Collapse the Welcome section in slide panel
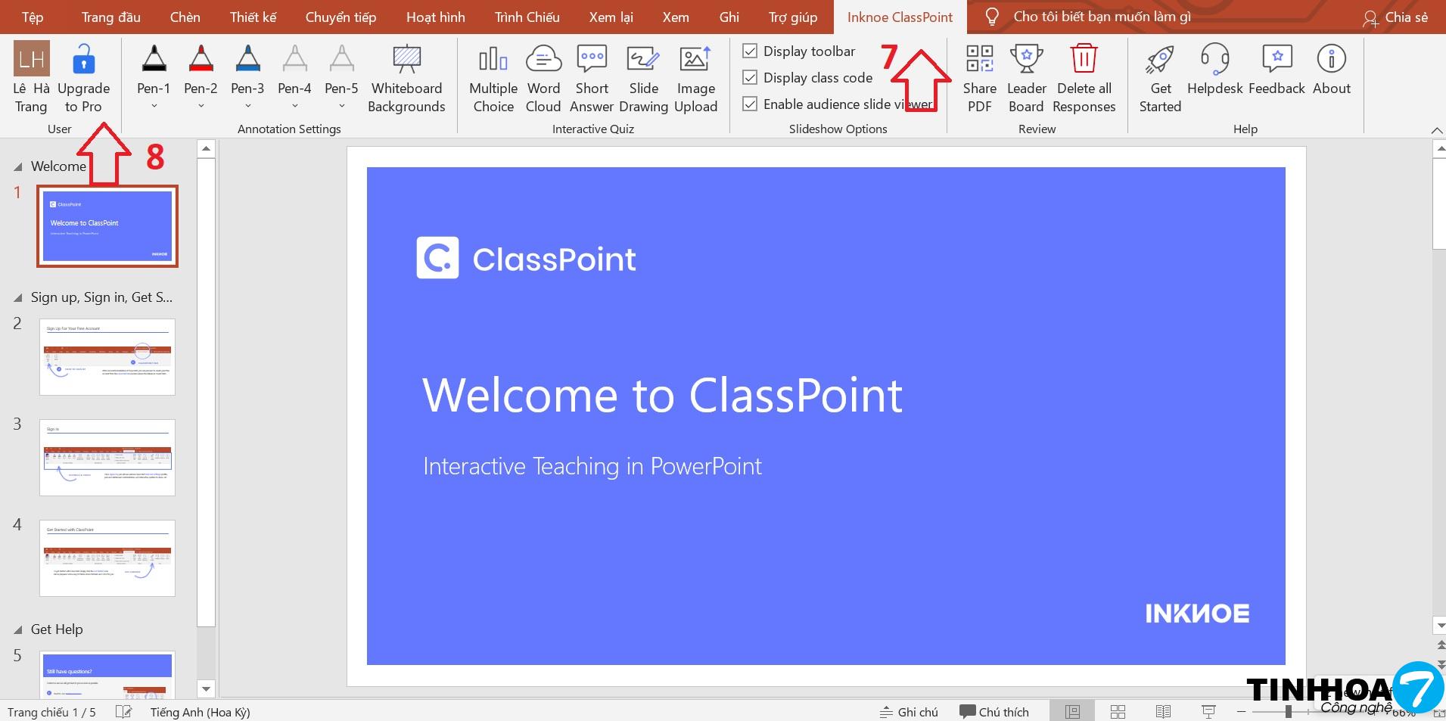This screenshot has height=721, width=1446. coord(18,167)
